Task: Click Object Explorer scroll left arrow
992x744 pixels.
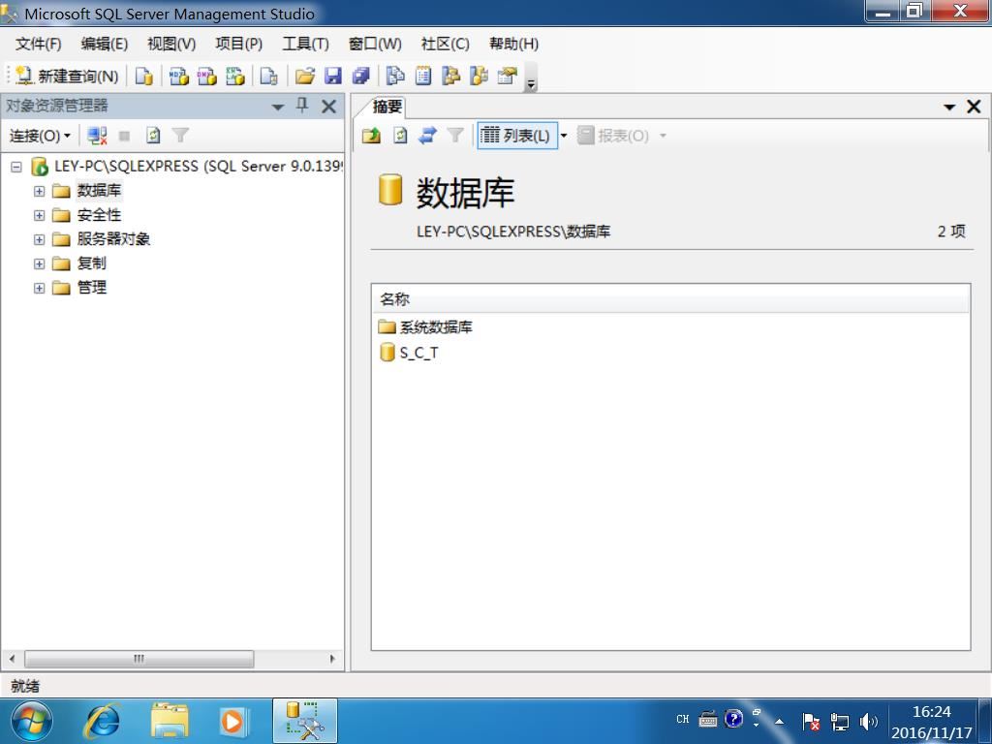Action: (12, 659)
